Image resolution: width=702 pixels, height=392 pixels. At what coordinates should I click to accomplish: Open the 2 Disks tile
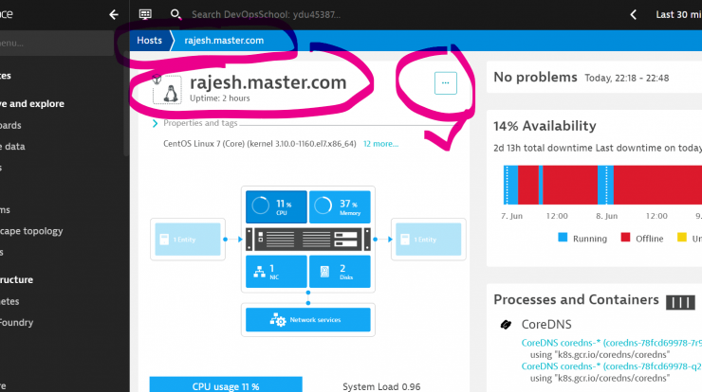click(x=340, y=272)
